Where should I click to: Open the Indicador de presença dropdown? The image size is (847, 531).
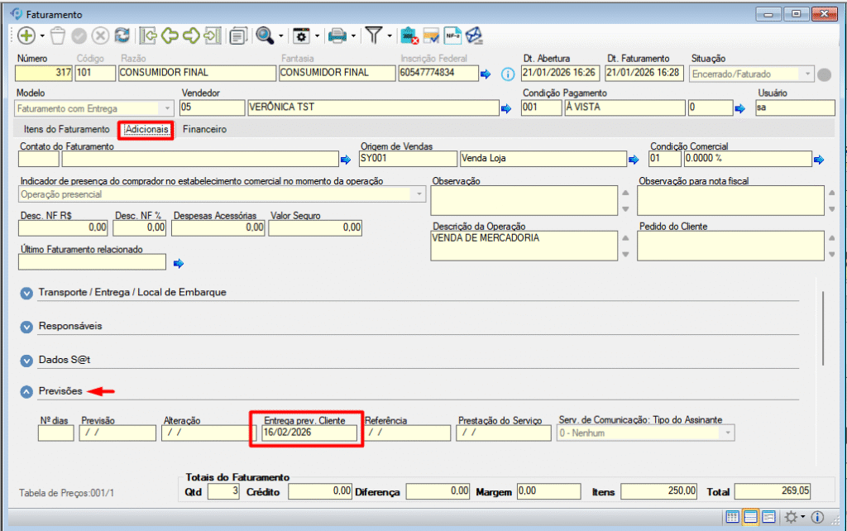point(420,194)
